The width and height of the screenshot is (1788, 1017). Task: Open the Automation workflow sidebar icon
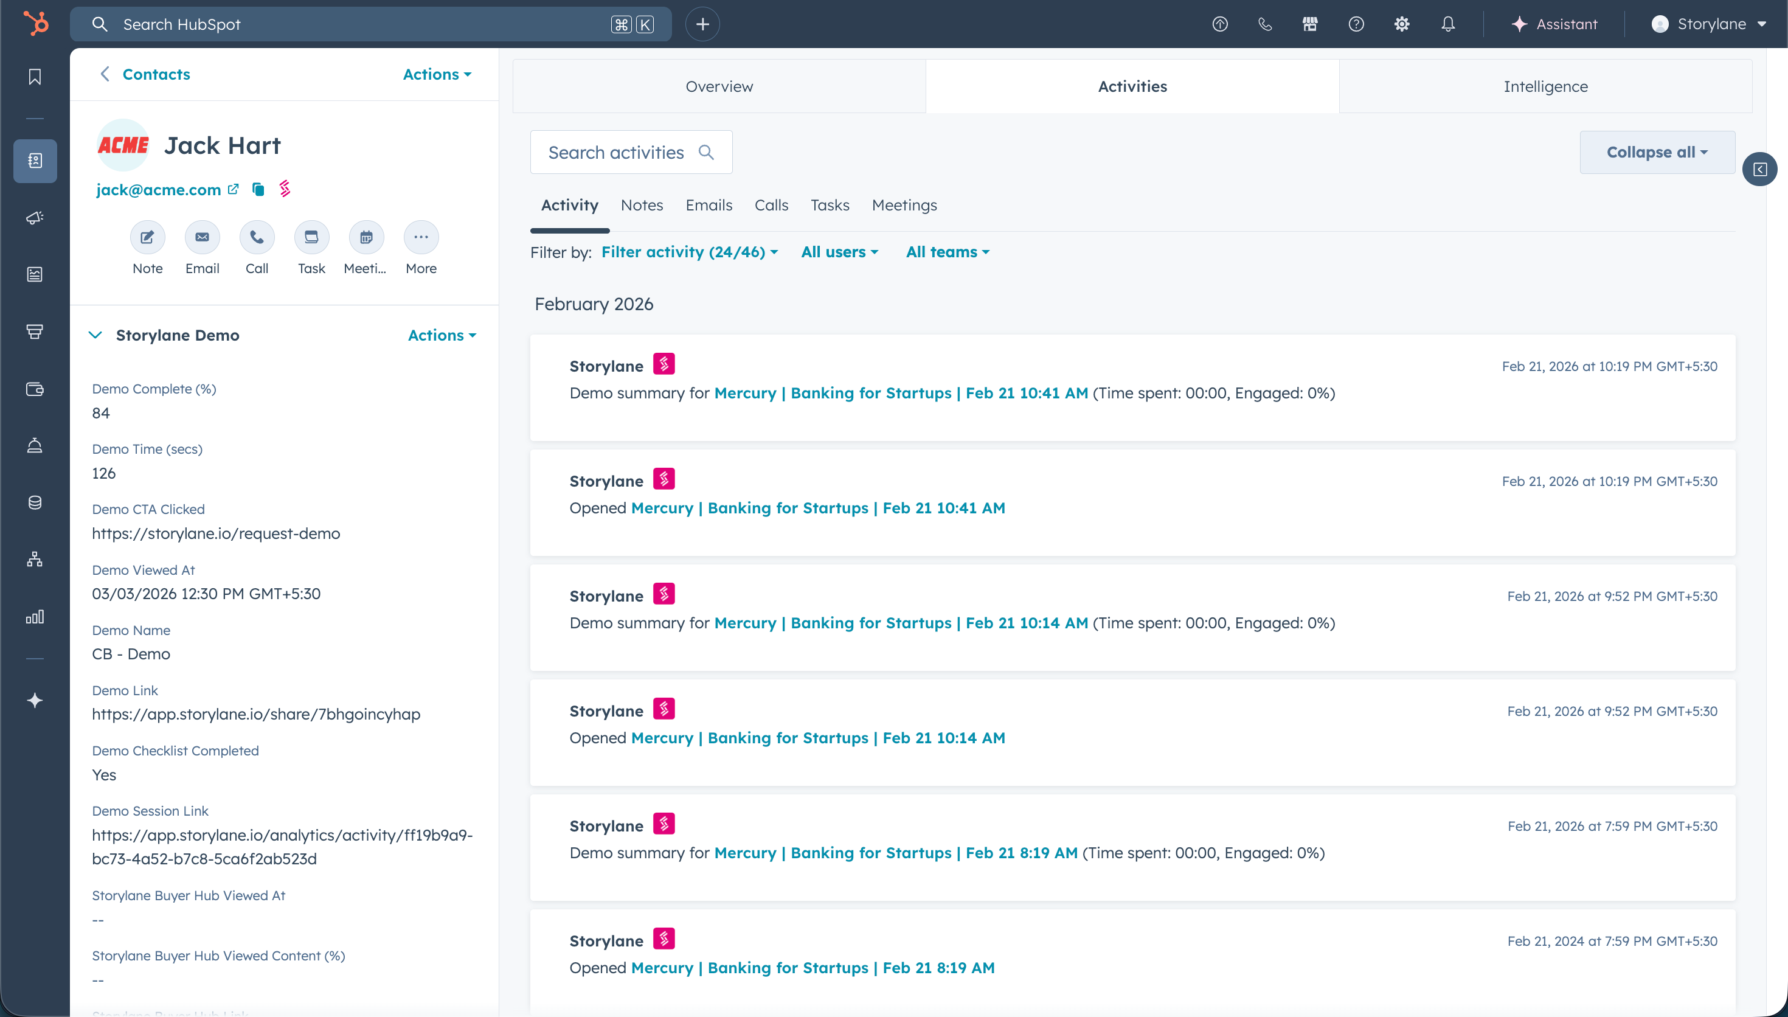pyautogui.click(x=35, y=560)
